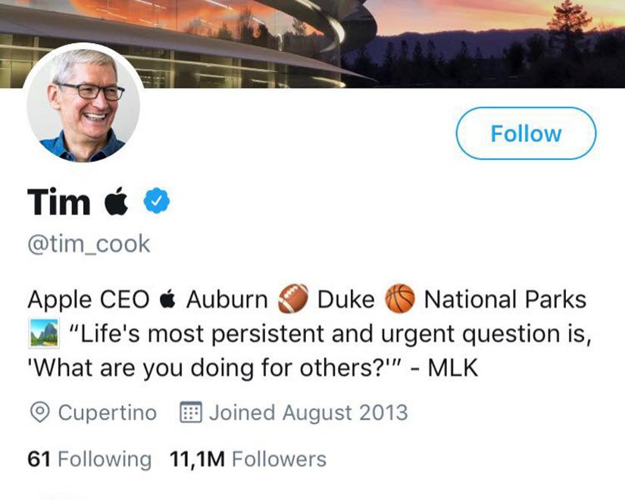This screenshot has width=625, height=500.
Task: Open the profile avatar photo
Action: [x=83, y=105]
